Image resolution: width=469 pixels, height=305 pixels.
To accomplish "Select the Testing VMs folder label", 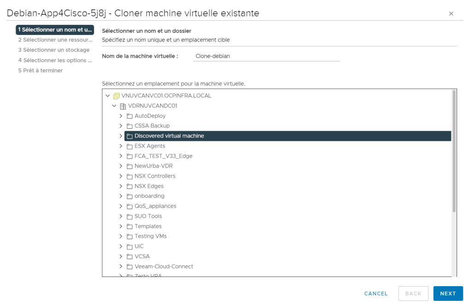I will [151, 236].
